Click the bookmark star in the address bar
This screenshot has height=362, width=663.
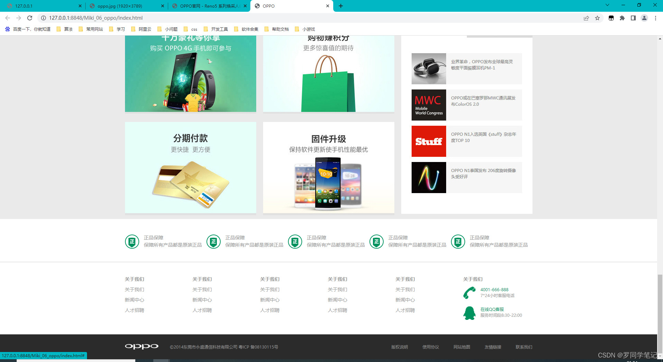click(x=597, y=18)
